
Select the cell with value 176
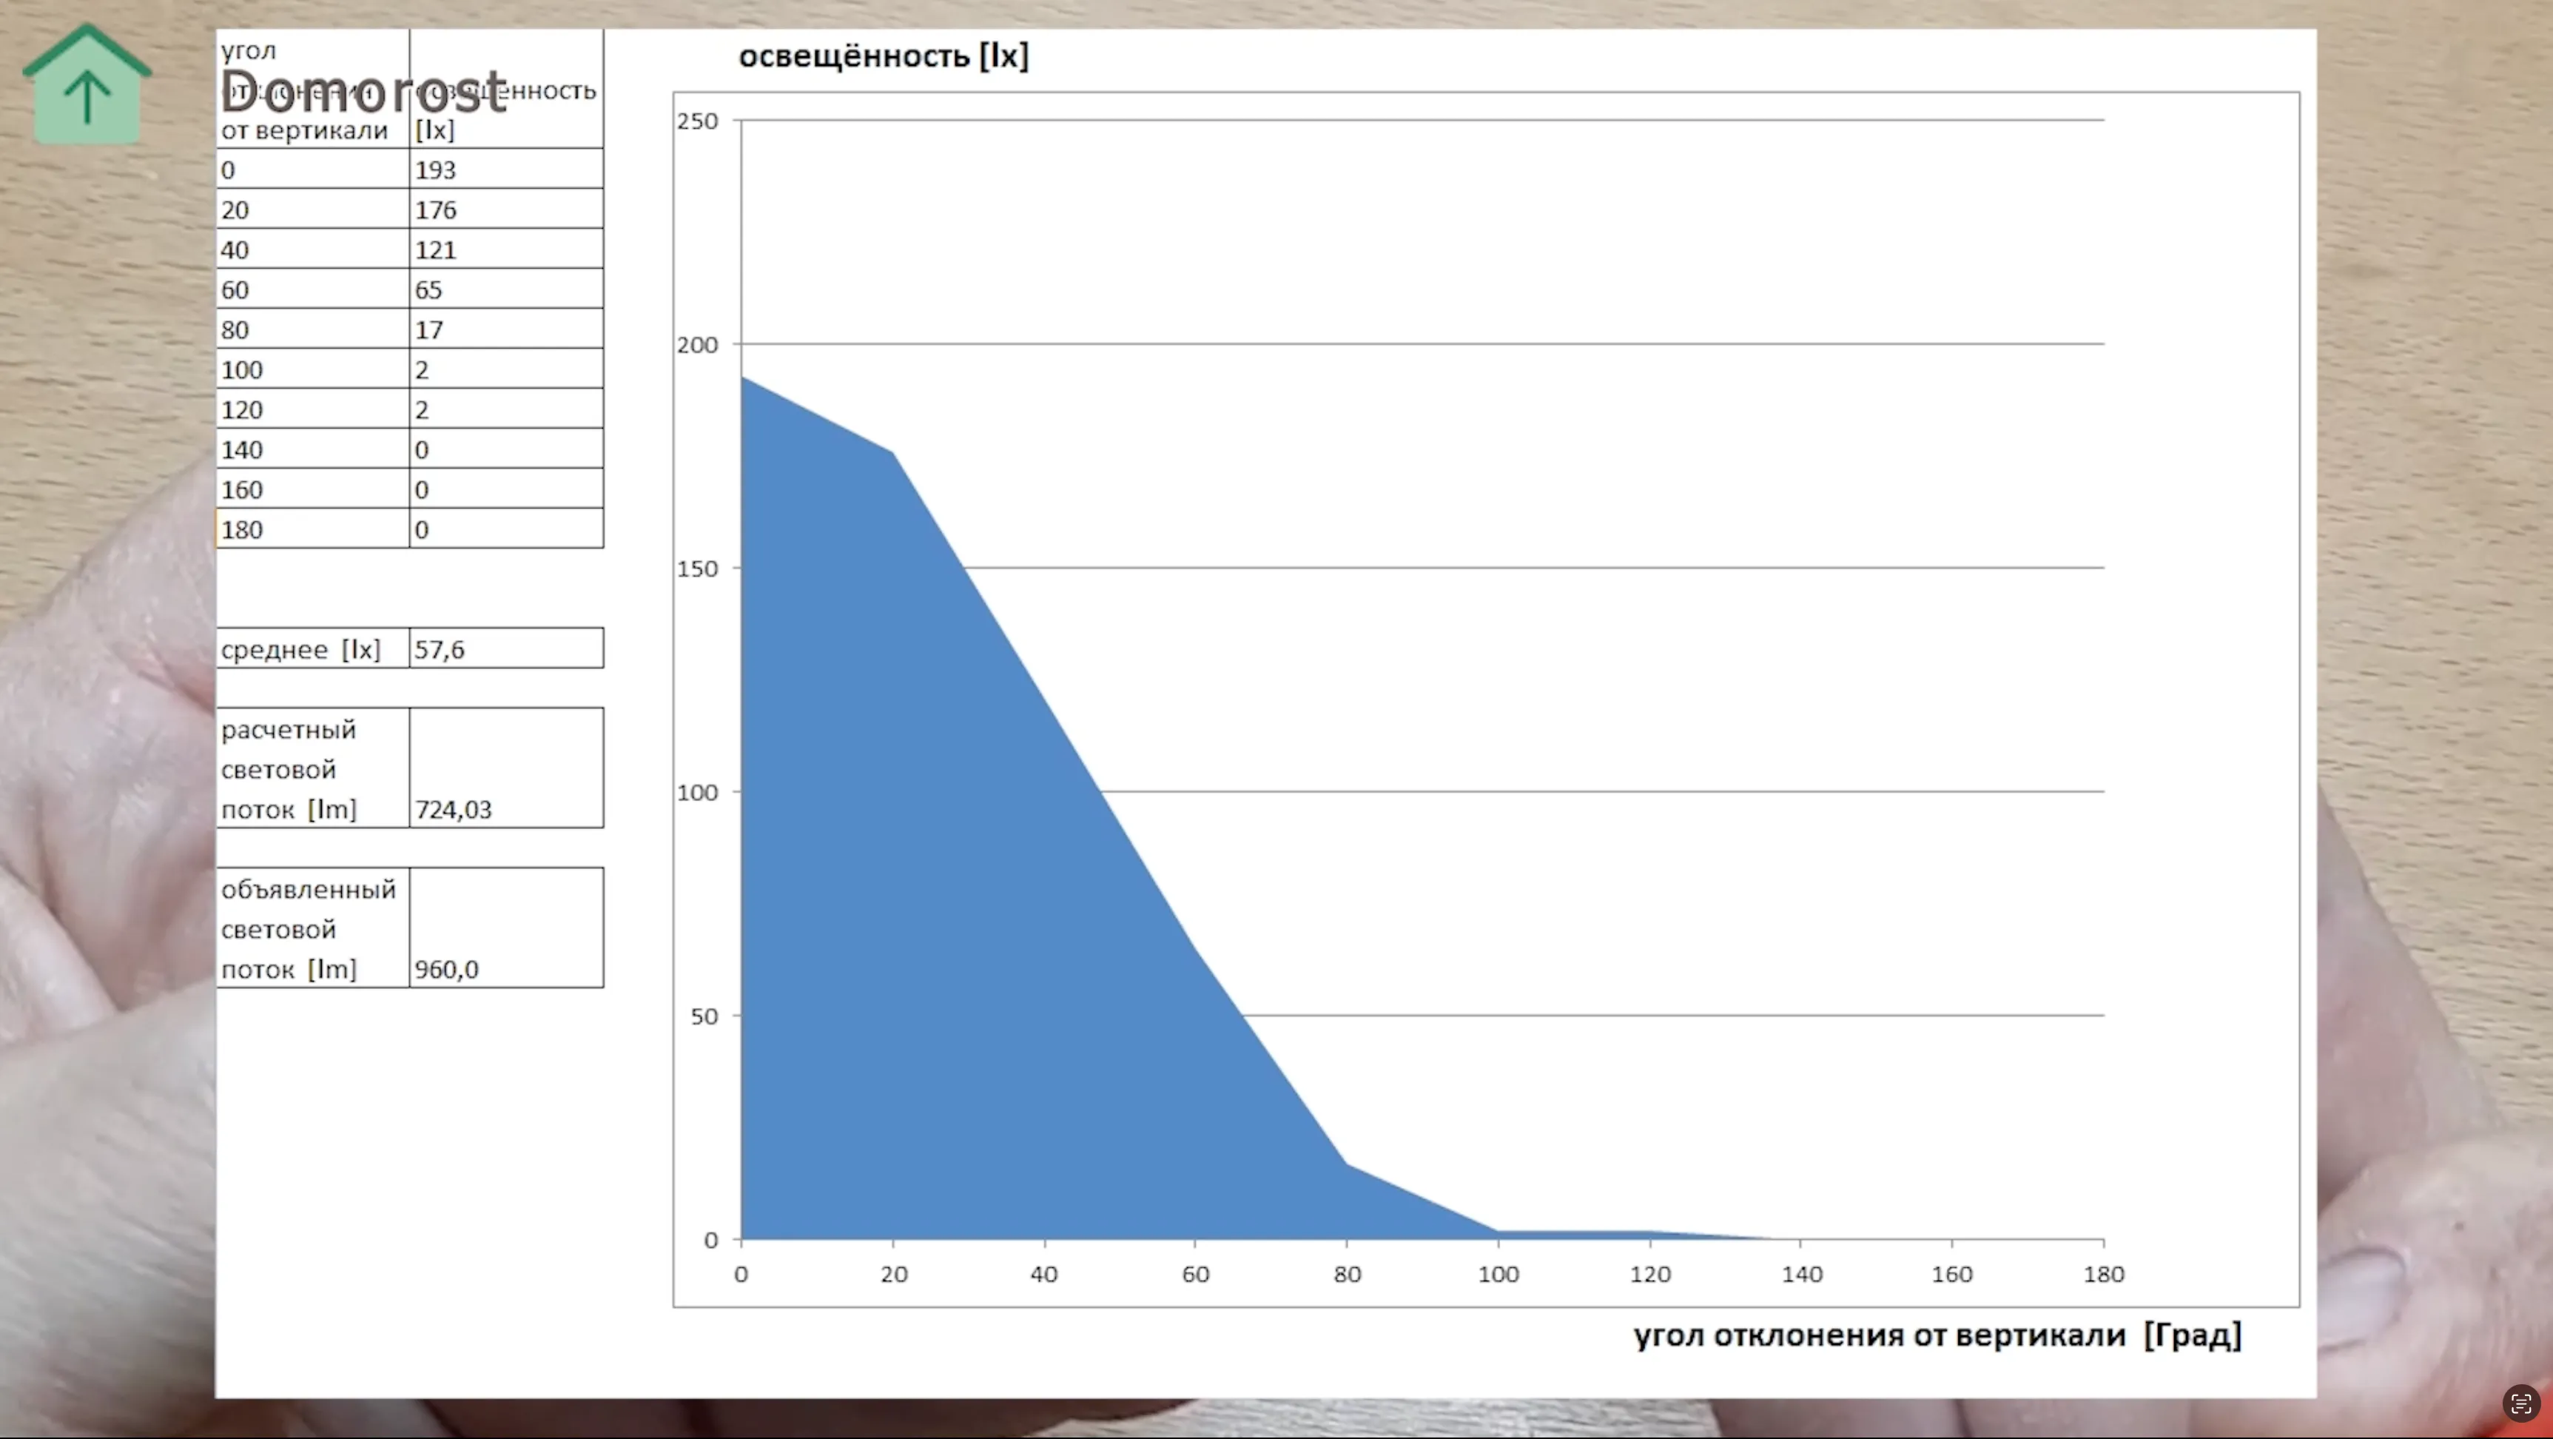coord(505,210)
